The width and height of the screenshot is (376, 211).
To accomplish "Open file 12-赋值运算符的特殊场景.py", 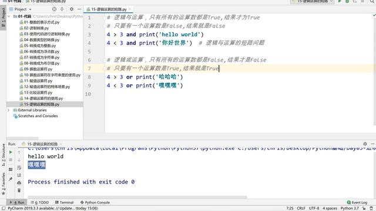I will click(x=45, y=87).
